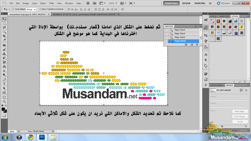Create new document from current history state

pos(186,44)
